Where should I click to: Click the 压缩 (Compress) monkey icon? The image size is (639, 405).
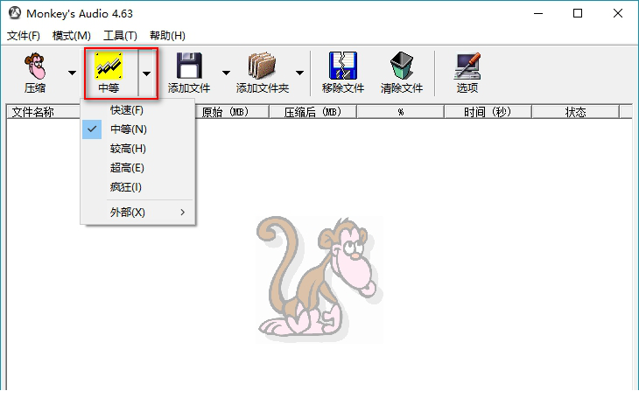(35, 67)
